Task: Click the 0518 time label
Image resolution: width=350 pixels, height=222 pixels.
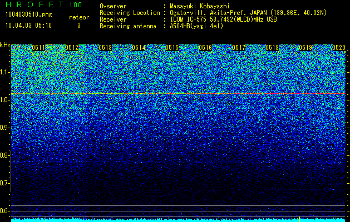Action: coord(272,48)
